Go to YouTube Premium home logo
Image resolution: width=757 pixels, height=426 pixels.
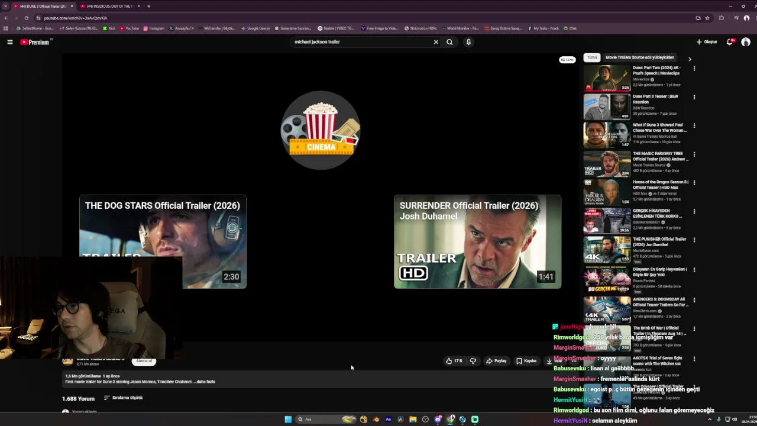pyautogui.click(x=36, y=42)
